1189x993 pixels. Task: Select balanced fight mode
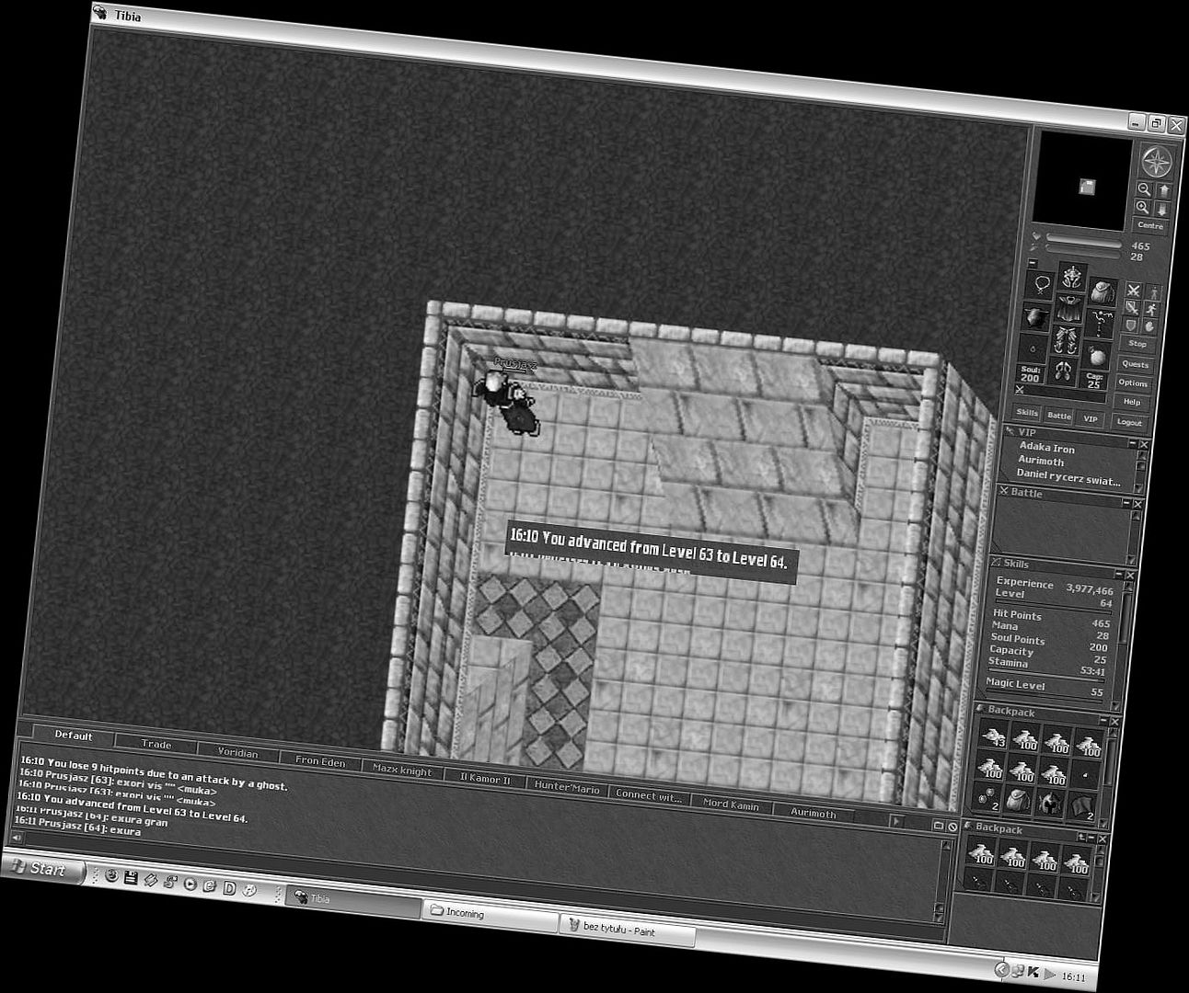pyautogui.click(x=1131, y=307)
